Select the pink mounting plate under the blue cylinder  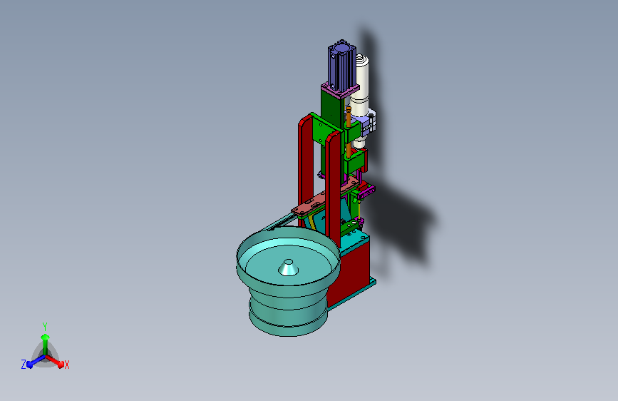coord(340,91)
